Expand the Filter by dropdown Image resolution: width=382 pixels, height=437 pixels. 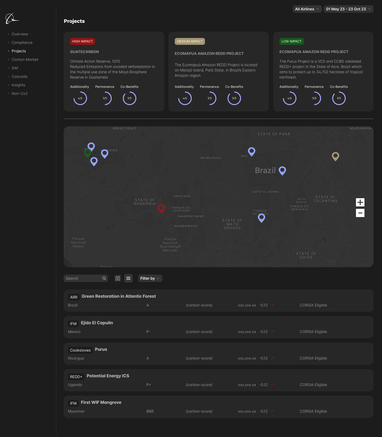pyautogui.click(x=150, y=278)
